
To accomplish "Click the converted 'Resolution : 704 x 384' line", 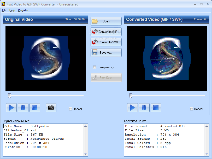I will (152, 134).
